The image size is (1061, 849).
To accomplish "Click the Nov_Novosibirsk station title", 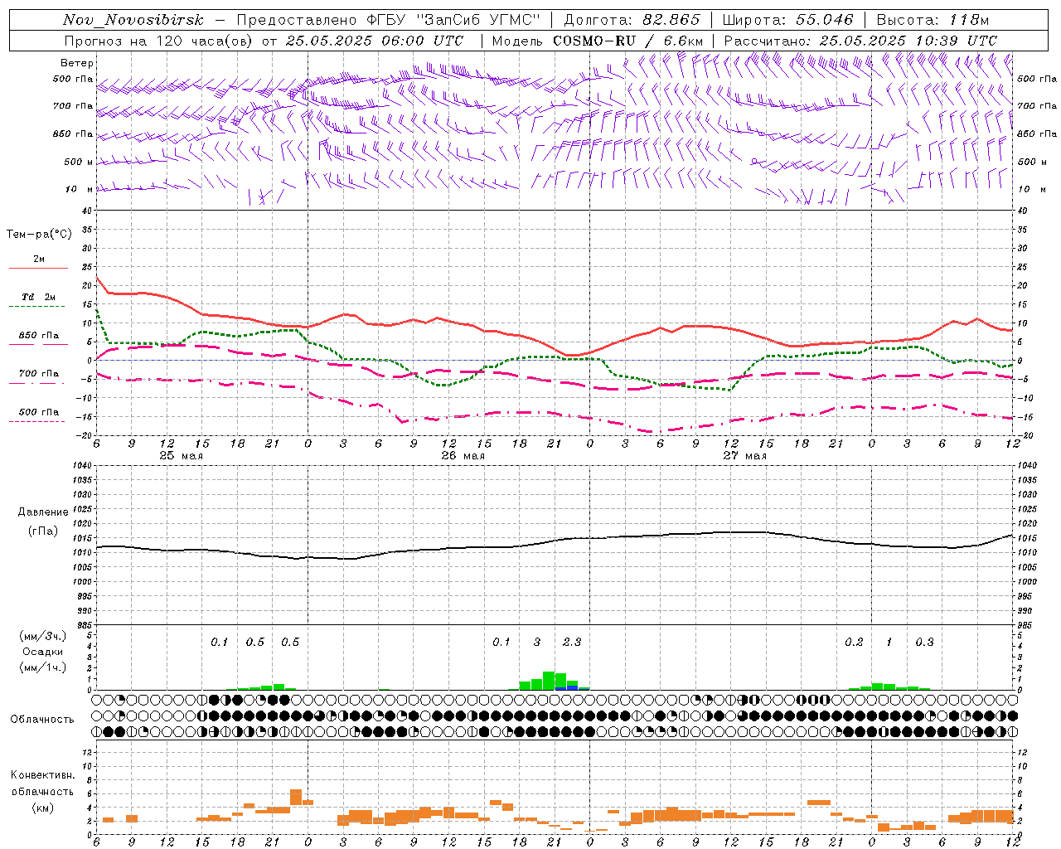I will click(x=133, y=20).
